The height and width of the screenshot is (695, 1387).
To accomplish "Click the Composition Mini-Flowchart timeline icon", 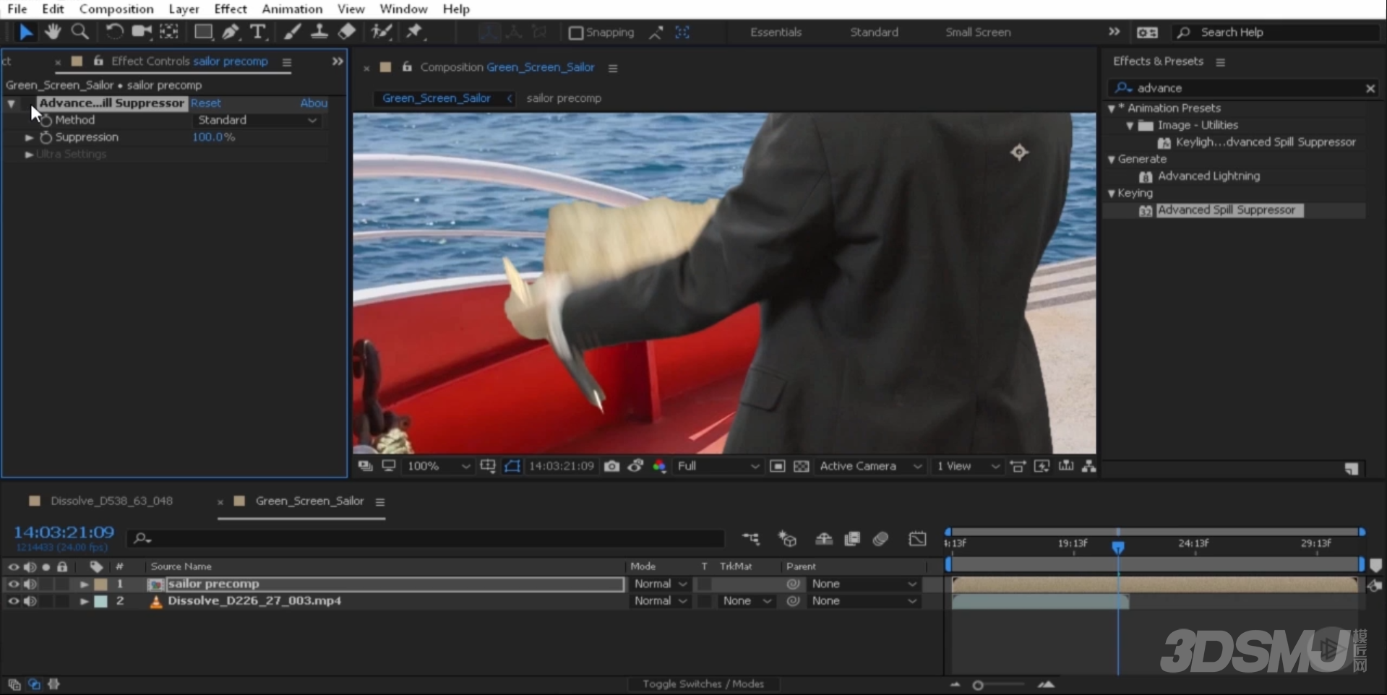I will tap(751, 538).
